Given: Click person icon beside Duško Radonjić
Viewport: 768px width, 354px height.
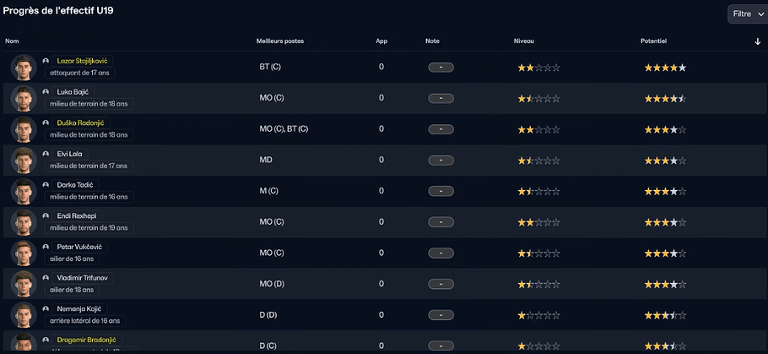Looking at the screenshot, I should tap(46, 123).
